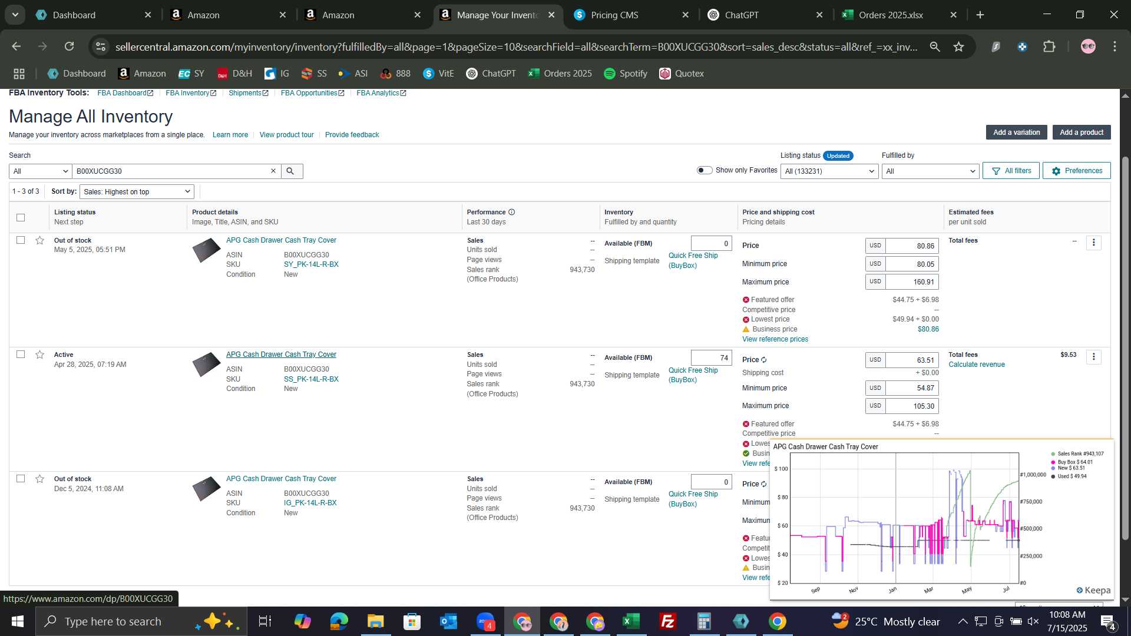1131x636 pixels.
Task: Click Calculate revenue link
Action: pyautogui.click(x=977, y=365)
